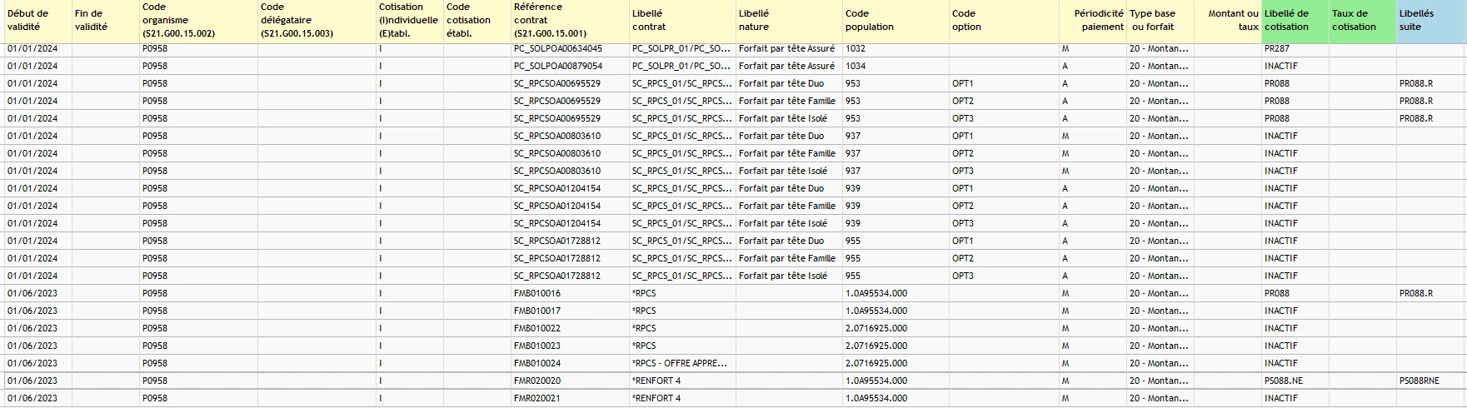Click the Libellé nature column header
Image resolution: width=1467 pixels, height=408 pixels.
(x=789, y=21)
